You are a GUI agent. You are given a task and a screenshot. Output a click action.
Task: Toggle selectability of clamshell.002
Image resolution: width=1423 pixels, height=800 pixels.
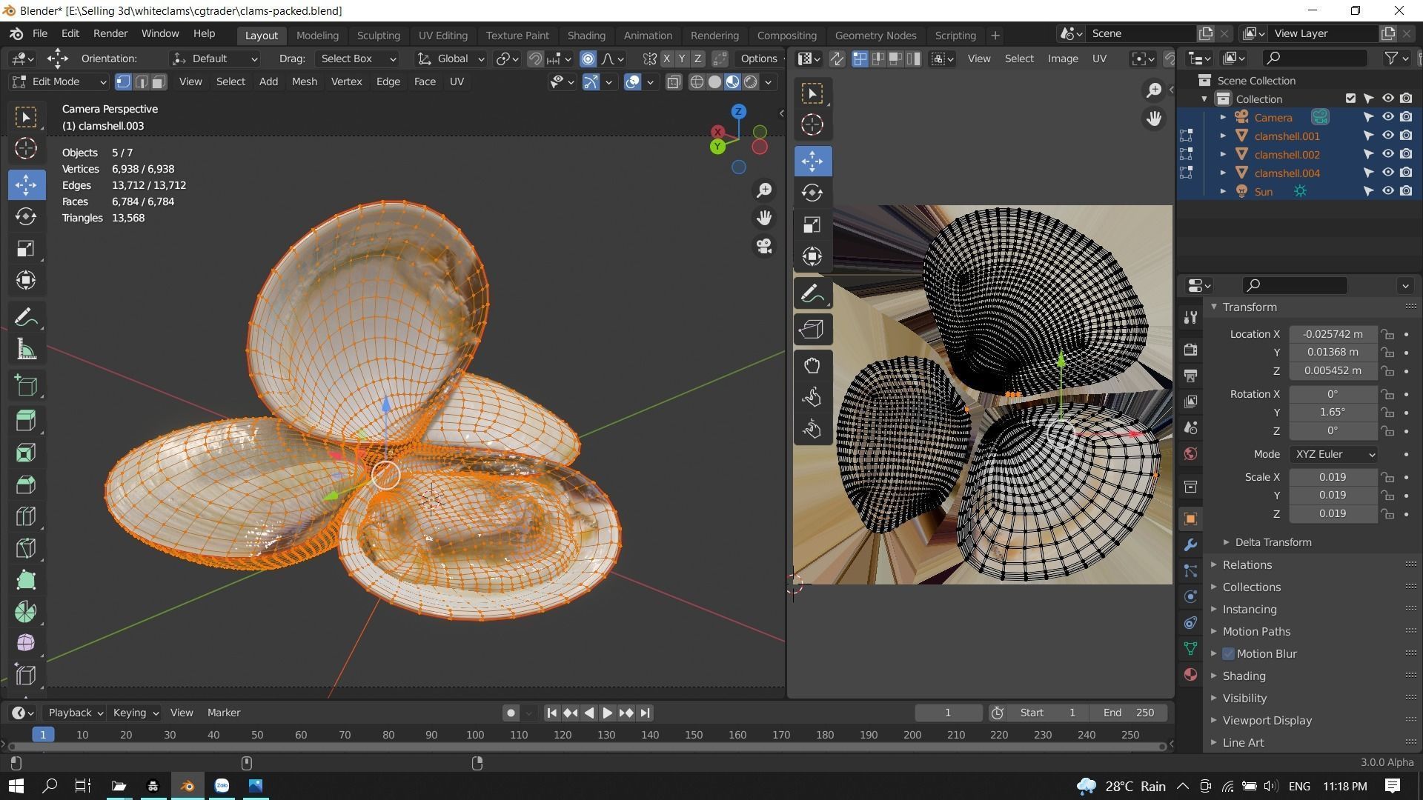1369,154
